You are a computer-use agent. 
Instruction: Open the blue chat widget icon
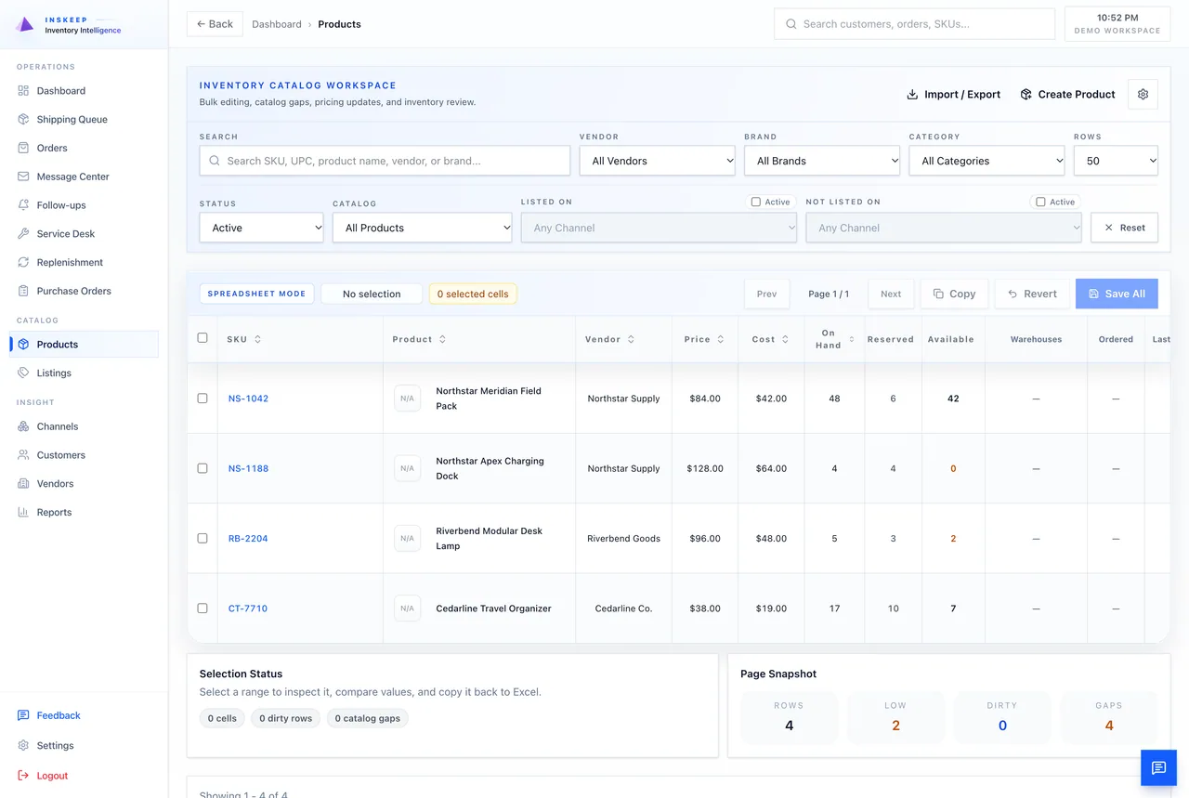pyautogui.click(x=1158, y=767)
